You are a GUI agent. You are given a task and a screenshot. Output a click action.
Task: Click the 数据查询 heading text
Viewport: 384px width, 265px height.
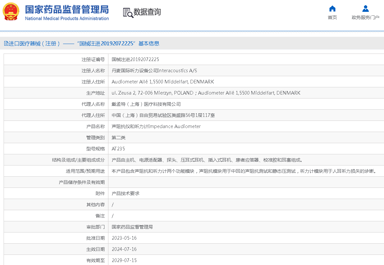tap(147, 12)
